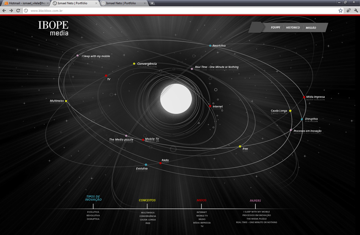Select the yellow Multimeios node dot
Viewport: 360px width, 235px height.
click(66, 101)
